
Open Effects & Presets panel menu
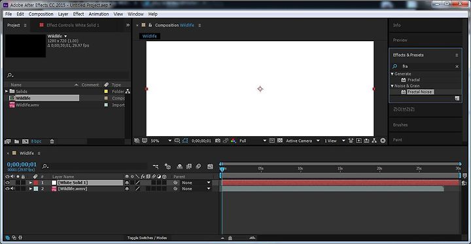[x=457, y=55]
